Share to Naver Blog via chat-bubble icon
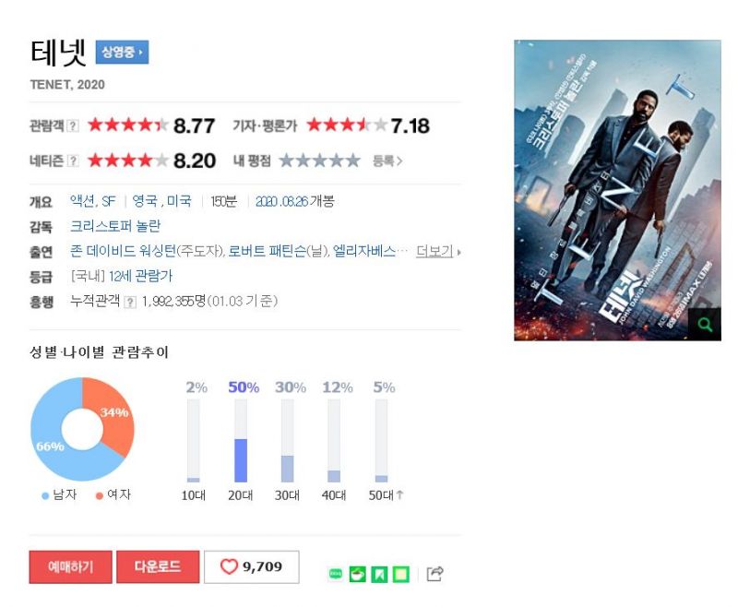Viewport: 738px width, 607px height. [x=336, y=574]
